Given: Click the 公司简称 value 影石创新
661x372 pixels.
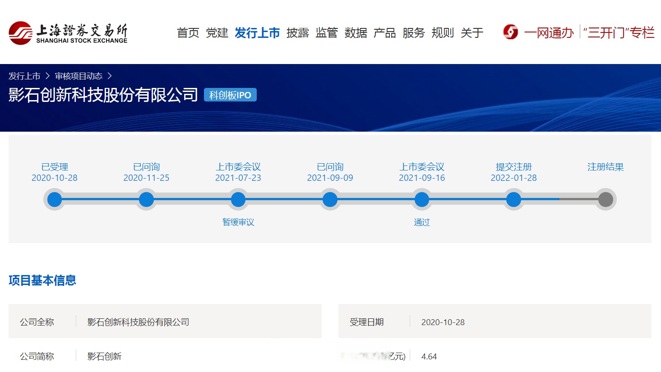Looking at the screenshot, I should pyautogui.click(x=104, y=356).
